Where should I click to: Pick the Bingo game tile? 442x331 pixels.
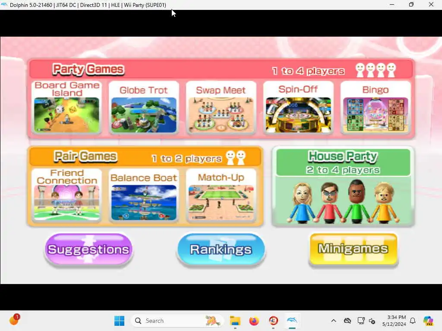click(376, 107)
